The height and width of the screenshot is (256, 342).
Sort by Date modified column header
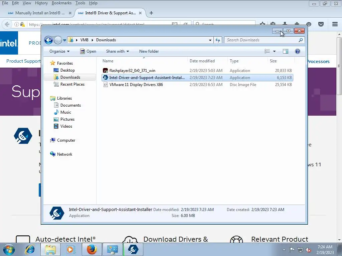pos(207,61)
